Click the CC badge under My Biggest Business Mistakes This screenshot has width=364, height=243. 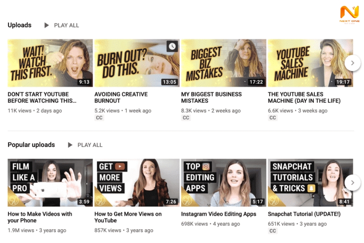(x=186, y=118)
